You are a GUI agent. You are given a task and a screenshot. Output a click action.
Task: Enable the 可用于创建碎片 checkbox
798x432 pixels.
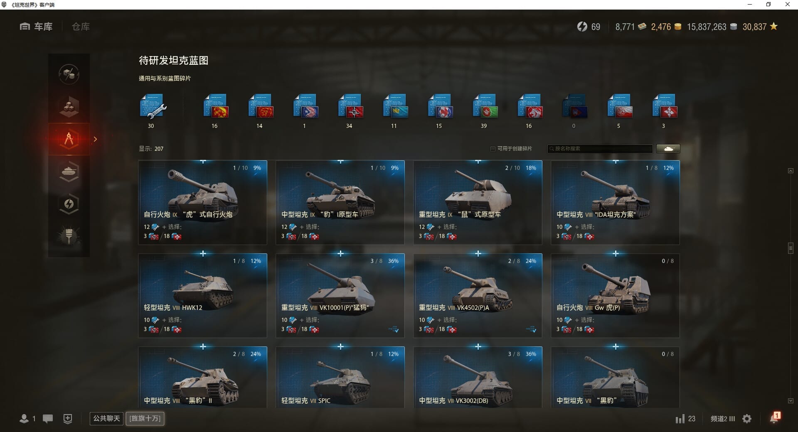(493, 149)
